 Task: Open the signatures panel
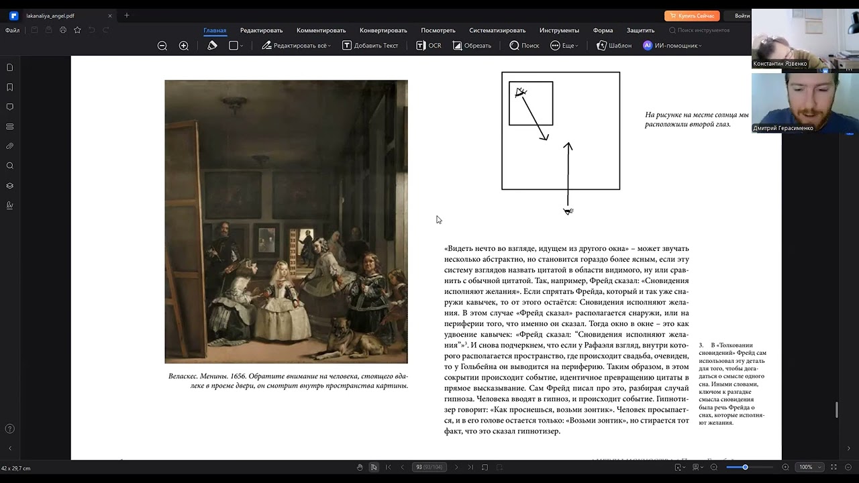pyautogui.click(x=9, y=205)
